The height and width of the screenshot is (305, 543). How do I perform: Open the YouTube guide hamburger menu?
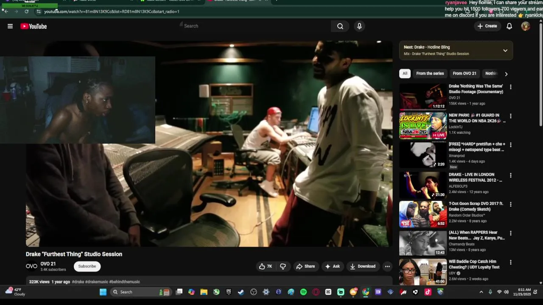pos(10,26)
